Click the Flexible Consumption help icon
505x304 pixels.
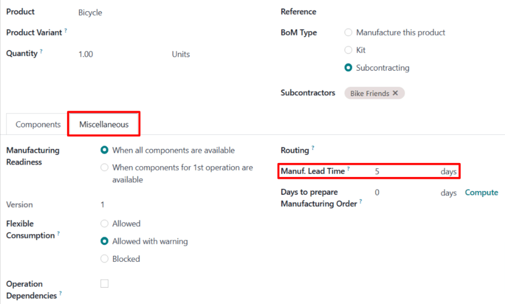coord(58,234)
